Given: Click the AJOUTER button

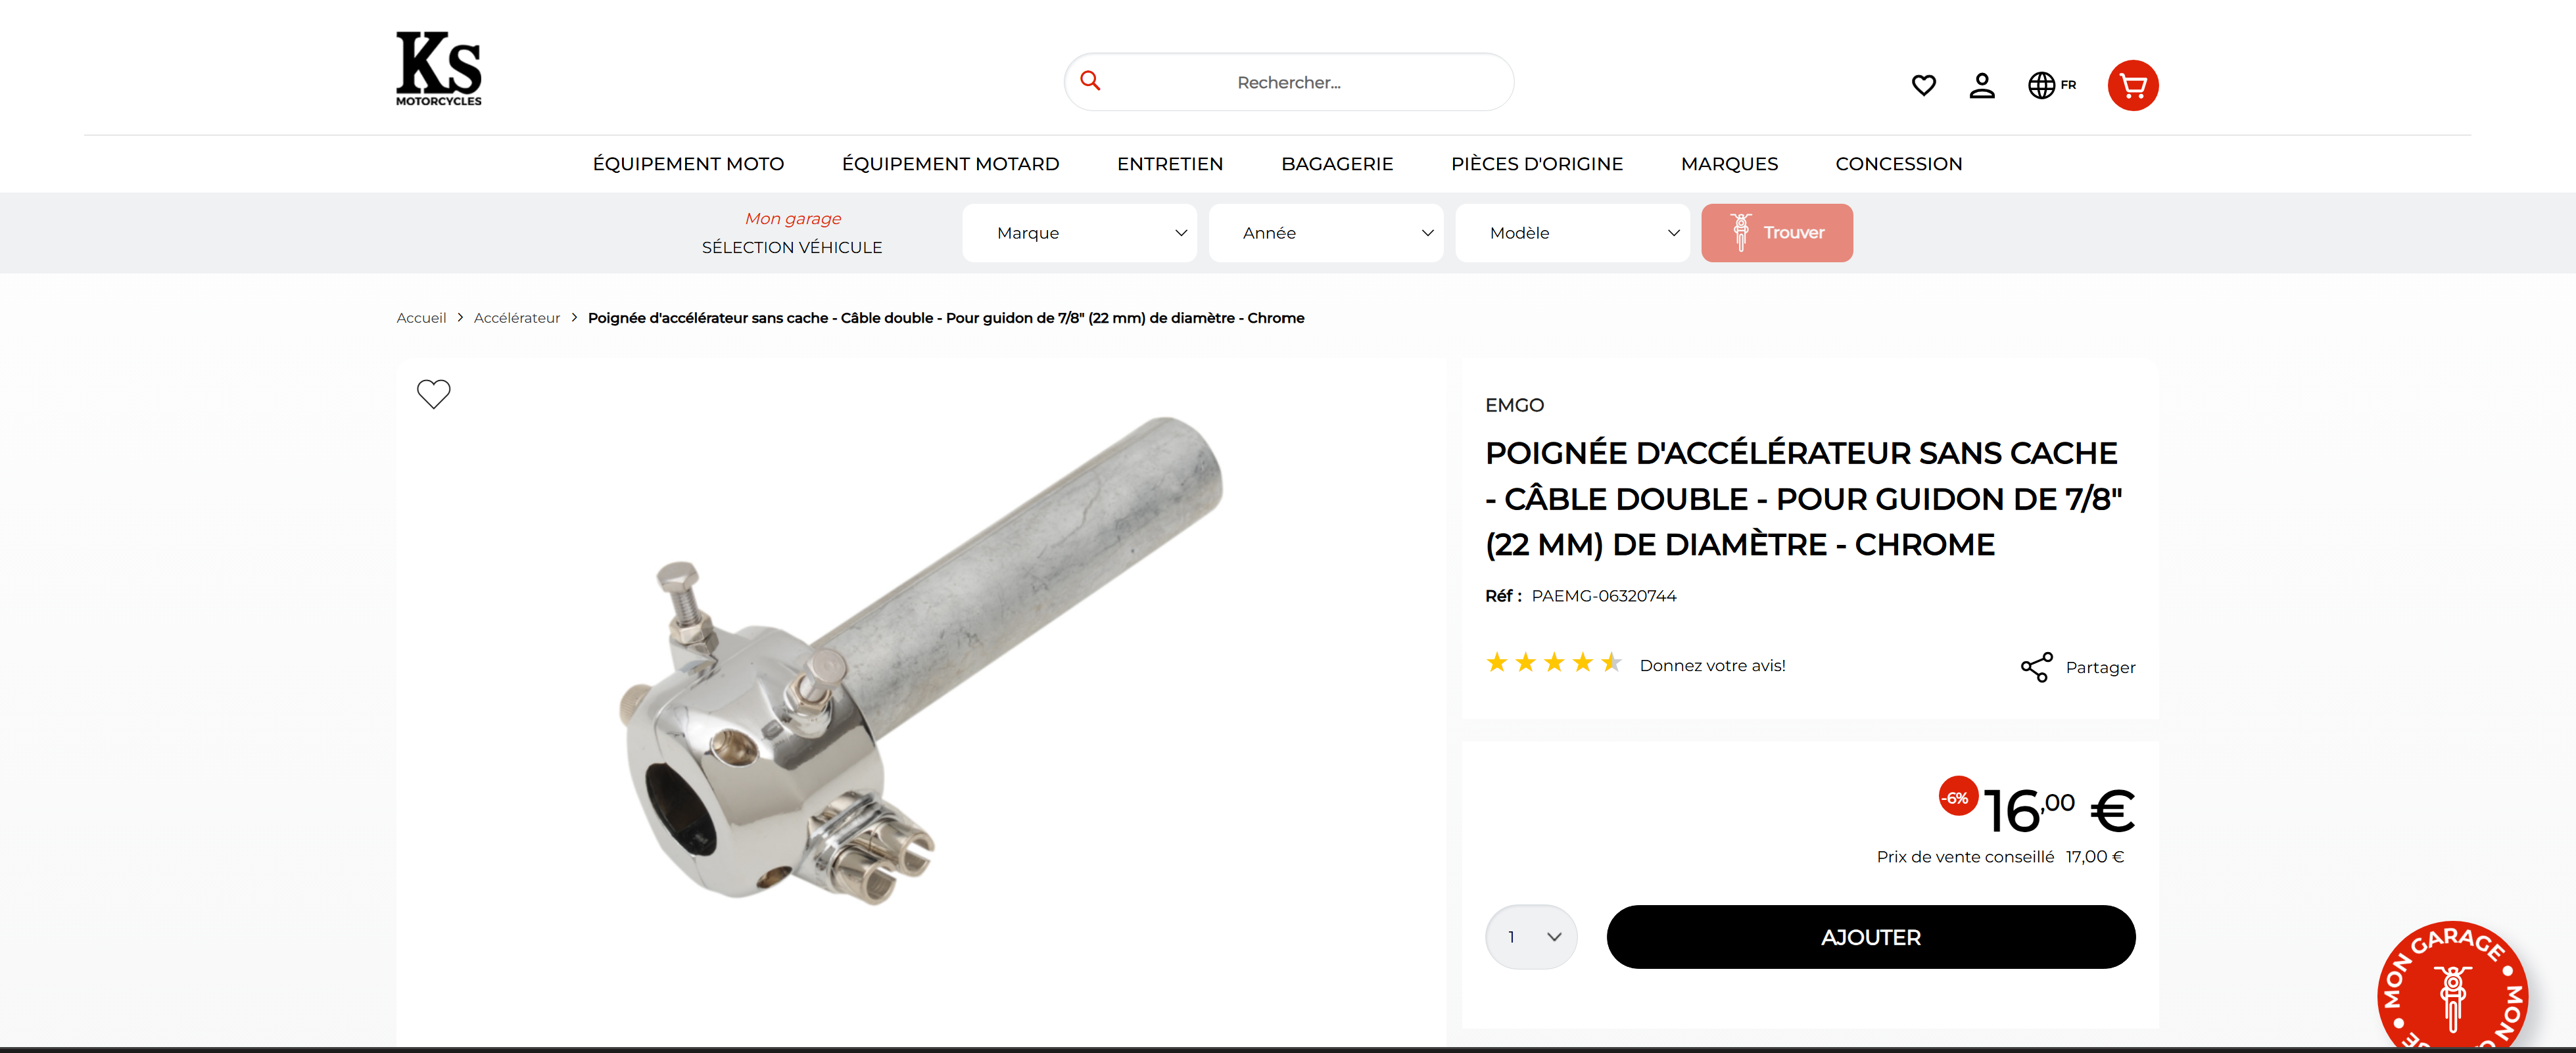Looking at the screenshot, I should click(x=1870, y=937).
